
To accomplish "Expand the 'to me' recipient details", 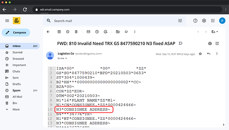I will tap(62, 58).
